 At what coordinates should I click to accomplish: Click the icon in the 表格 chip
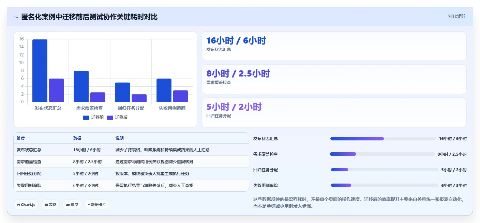(46, 205)
